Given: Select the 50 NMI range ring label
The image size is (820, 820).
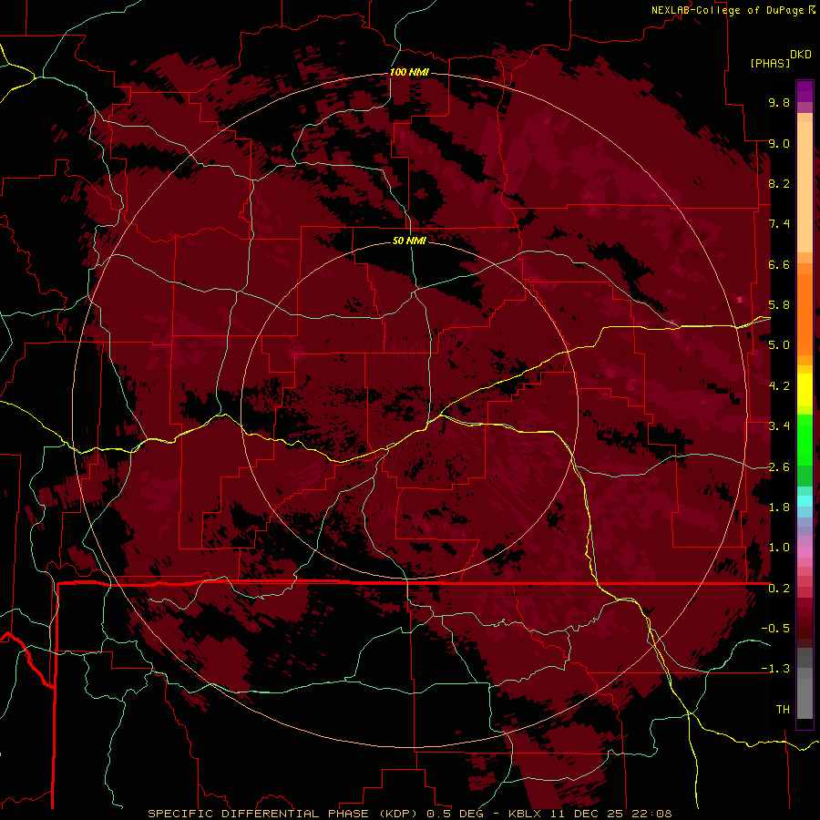Looking at the screenshot, I should [x=409, y=241].
